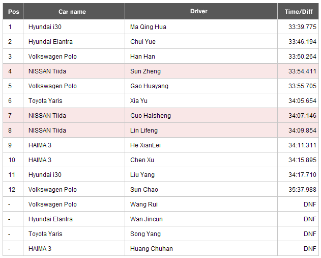Screen dimensions: 321x258
Task: Click He XianLei driver name
Action: 145,145
